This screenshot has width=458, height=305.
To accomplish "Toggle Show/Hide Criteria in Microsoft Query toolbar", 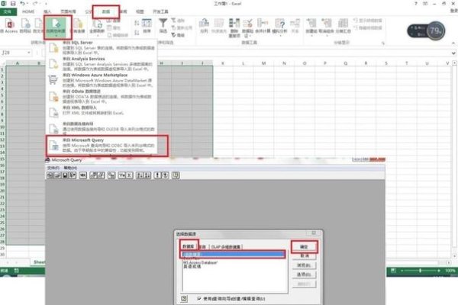I will click(101, 175).
